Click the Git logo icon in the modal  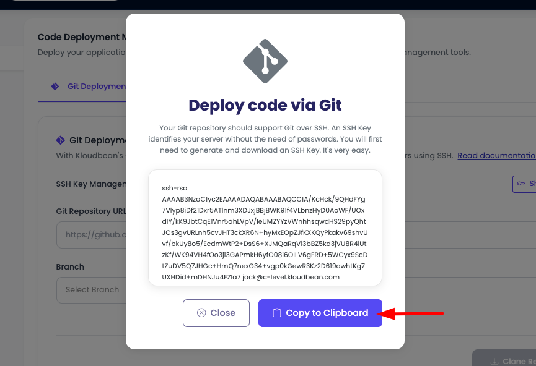coord(265,61)
